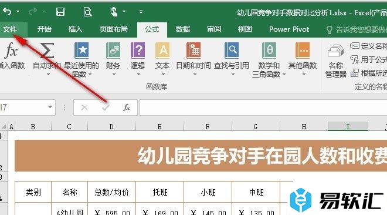387x215 pixels.
Task: Expand the 其他函数 dropdown arrow
Action: point(304,74)
